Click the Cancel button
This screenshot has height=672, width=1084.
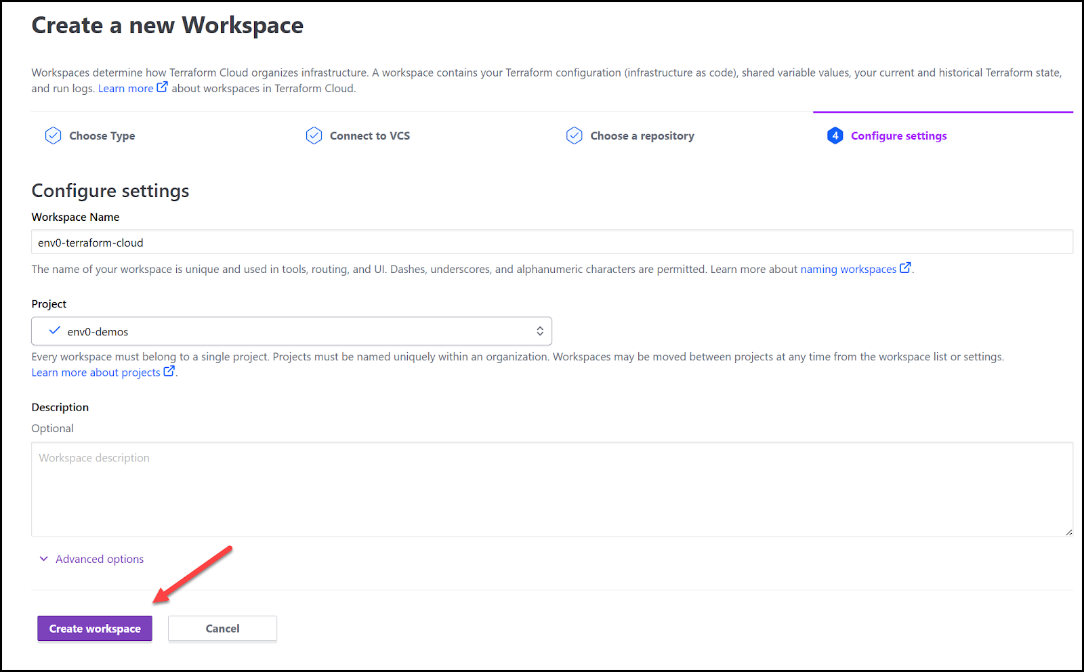click(222, 628)
